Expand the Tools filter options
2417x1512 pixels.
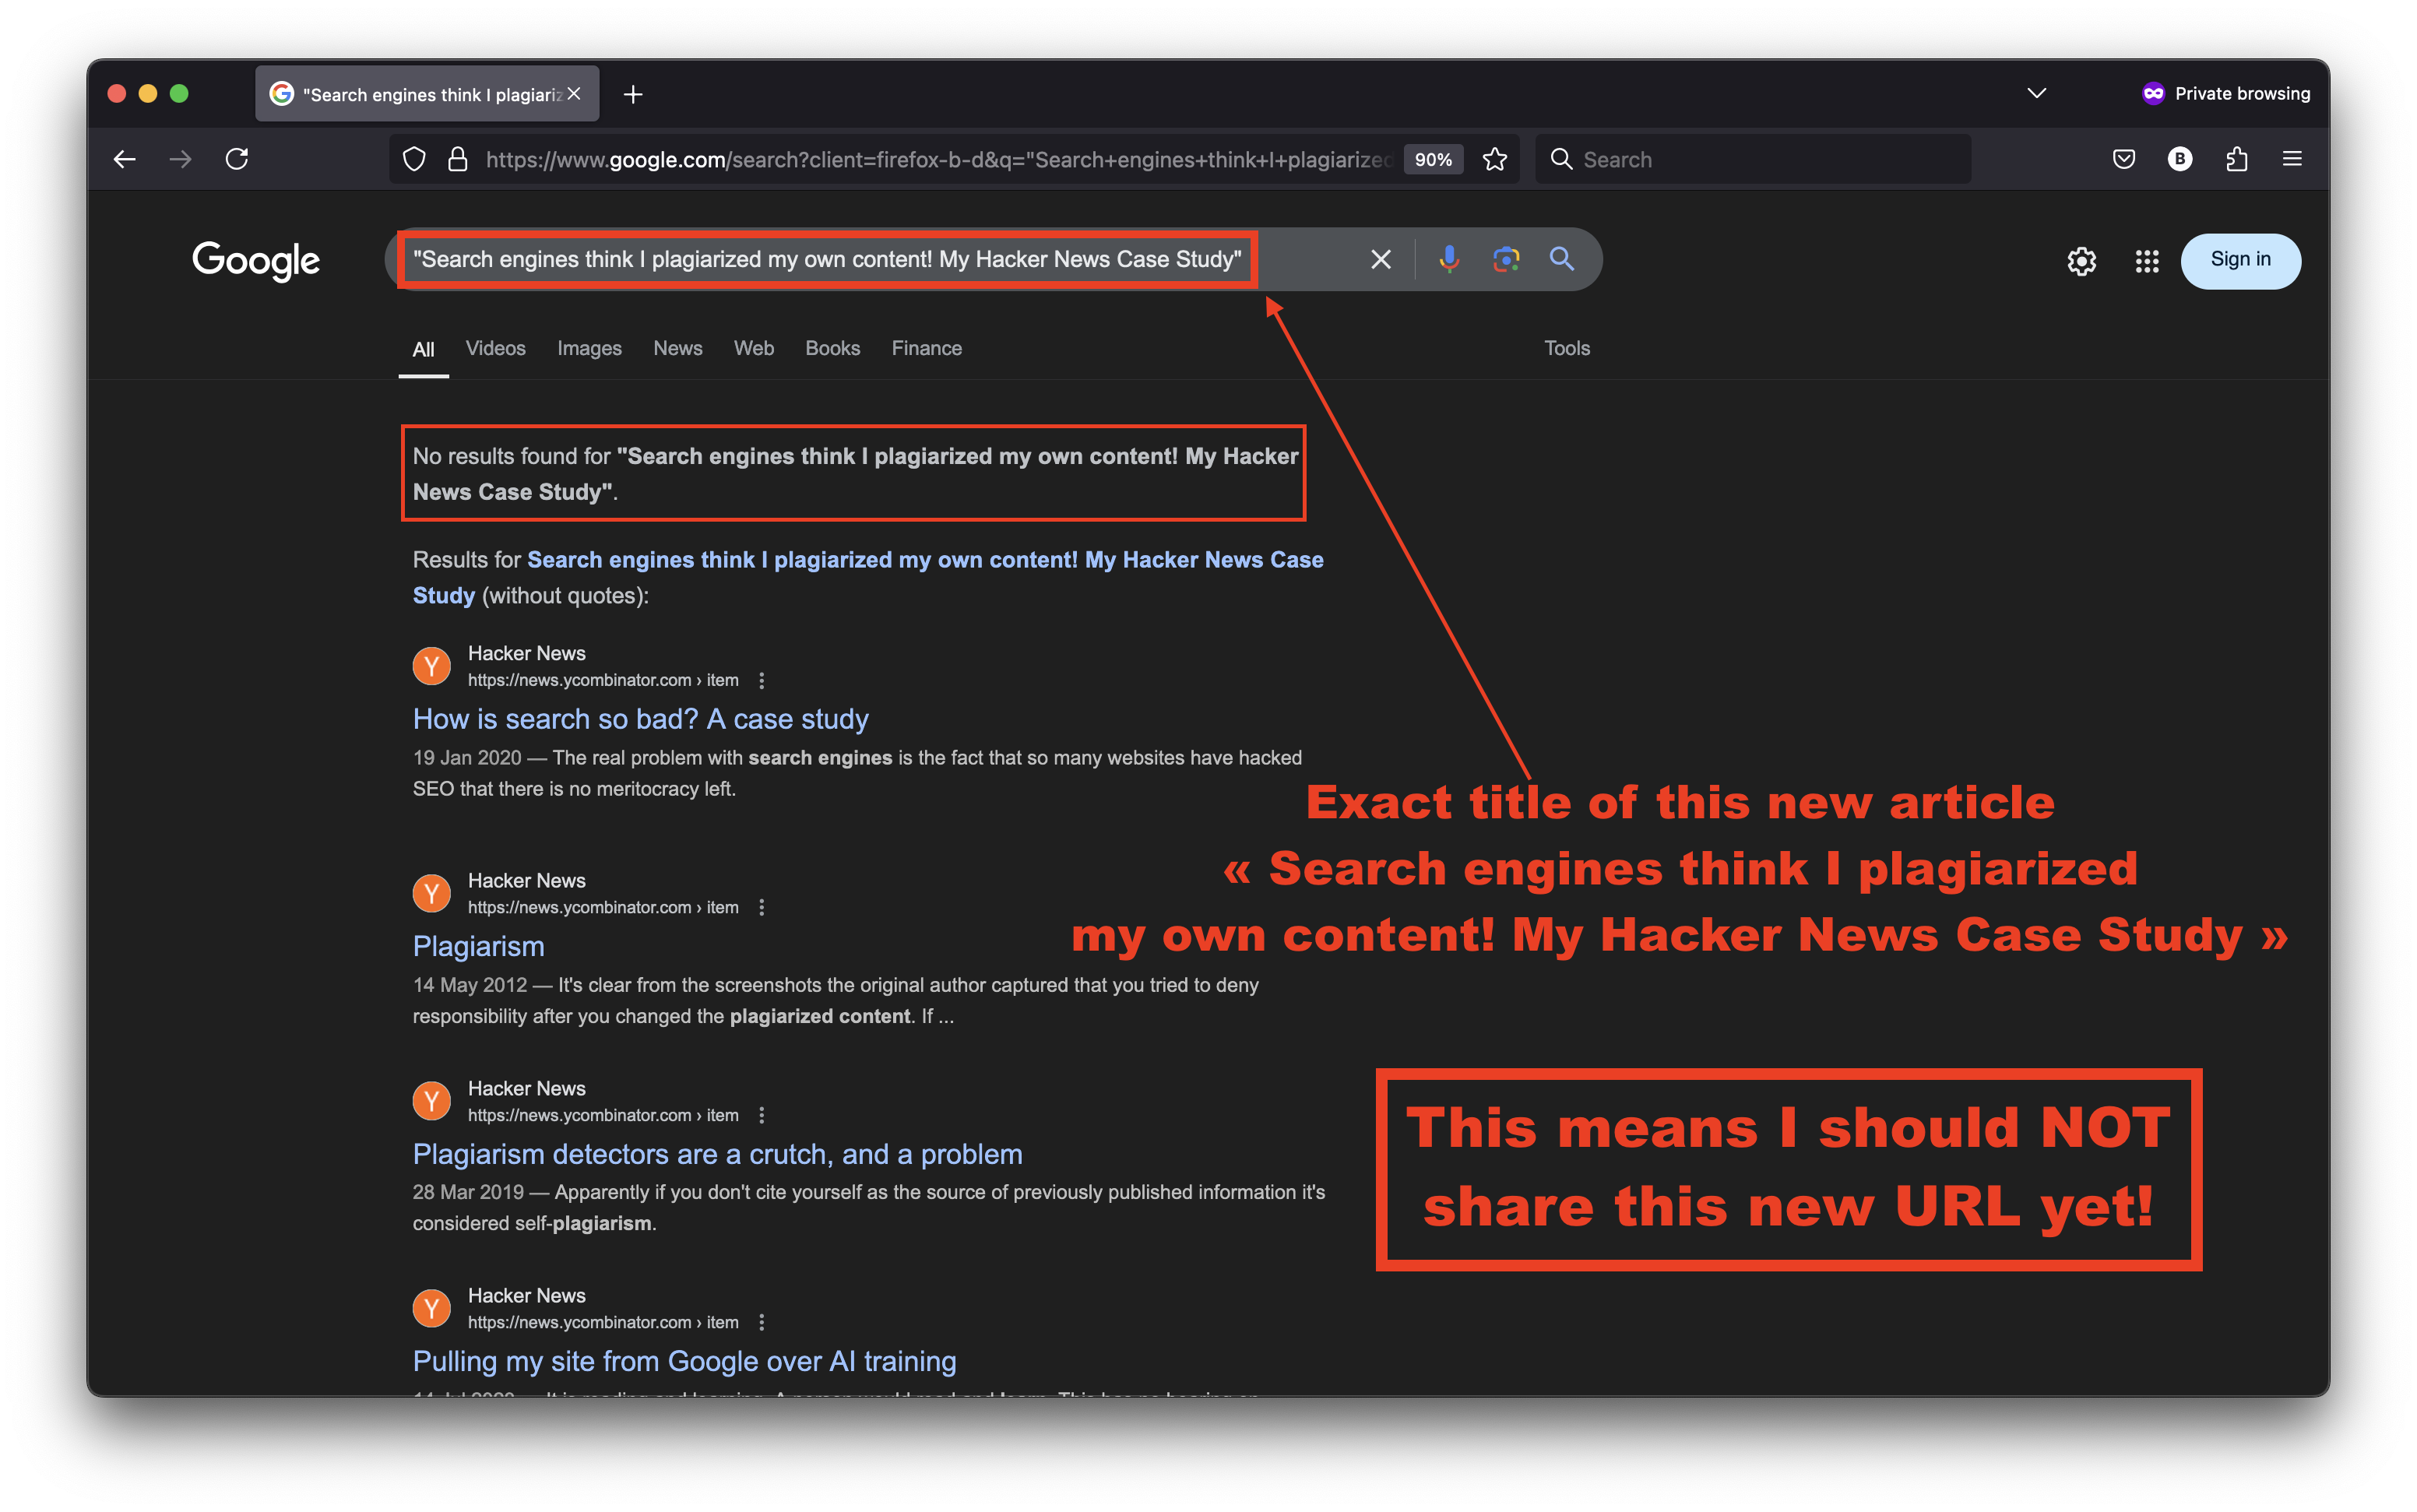1567,348
